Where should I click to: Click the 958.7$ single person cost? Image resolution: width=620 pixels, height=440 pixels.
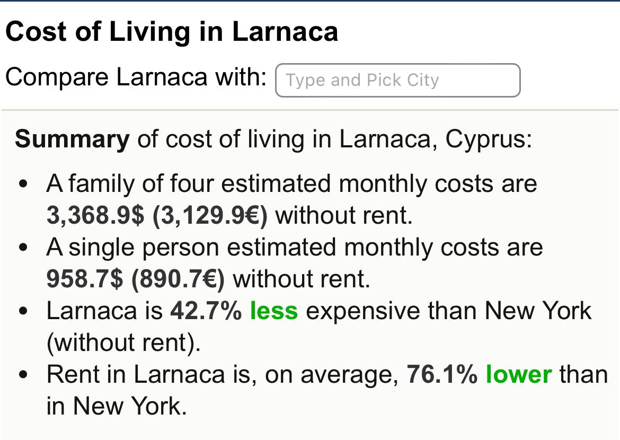85,279
